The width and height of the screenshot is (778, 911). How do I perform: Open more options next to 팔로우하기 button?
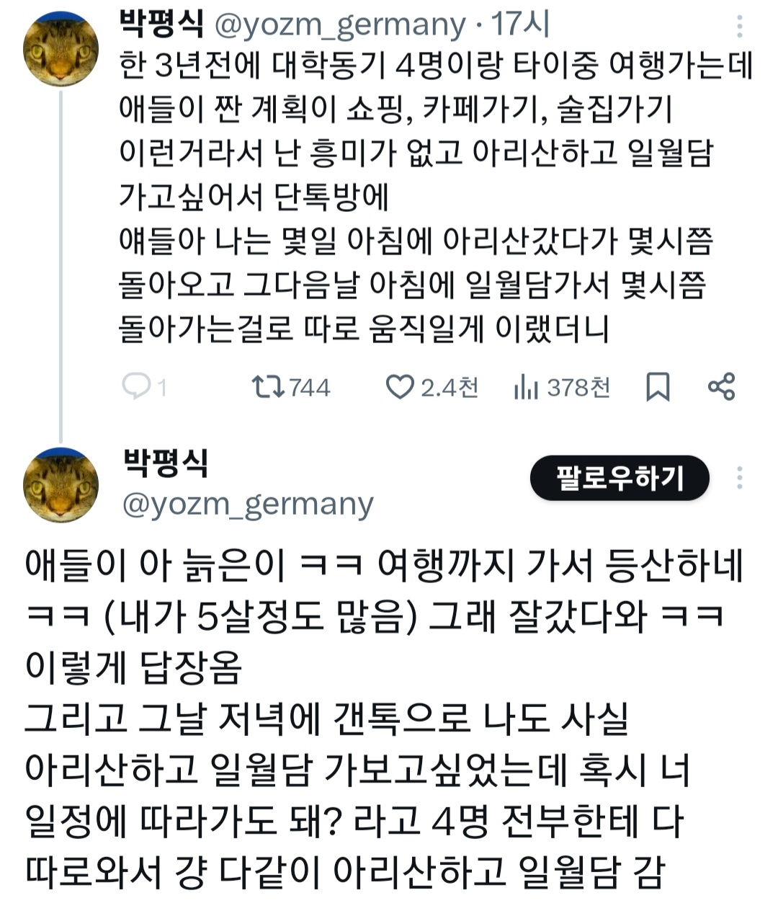(x=740, y=478)
